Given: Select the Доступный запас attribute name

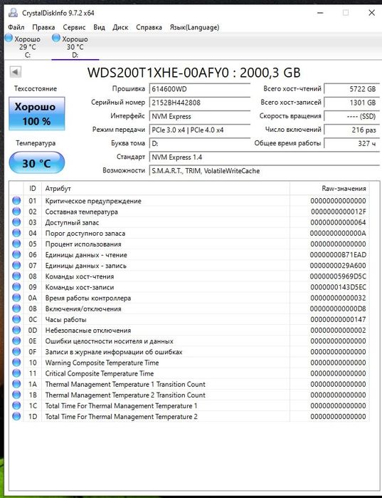Looking at the screenshot, I should click(72, 222).
